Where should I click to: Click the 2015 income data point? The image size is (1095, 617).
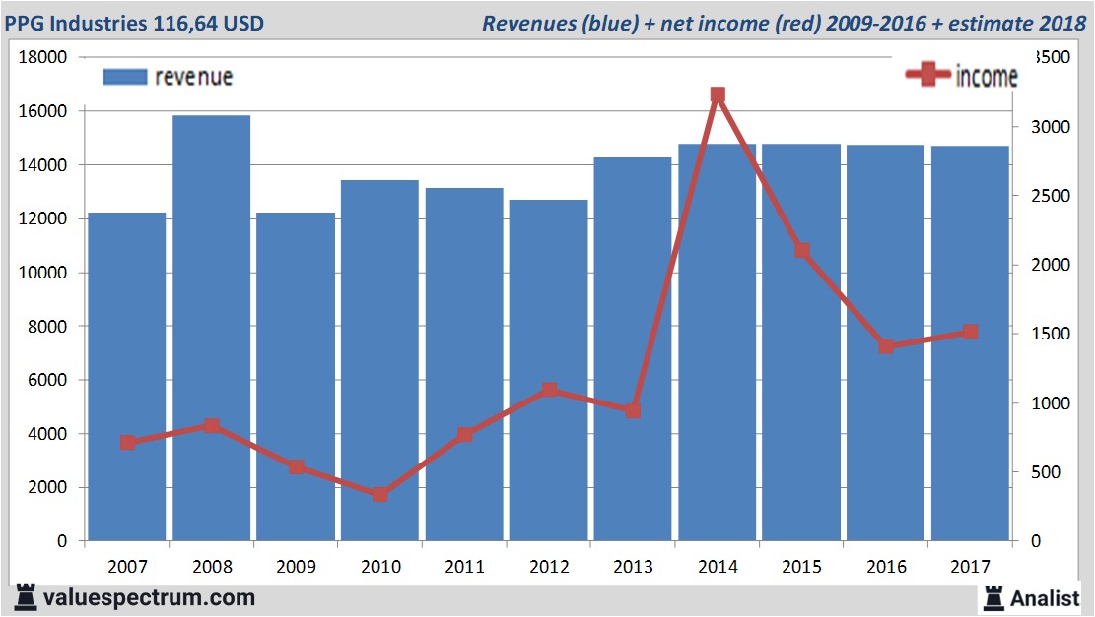point(802,250)
